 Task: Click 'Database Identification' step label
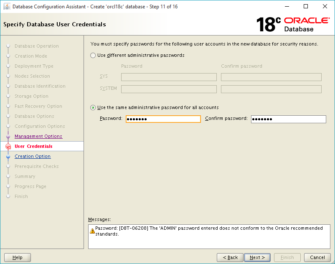coord(40,86)
